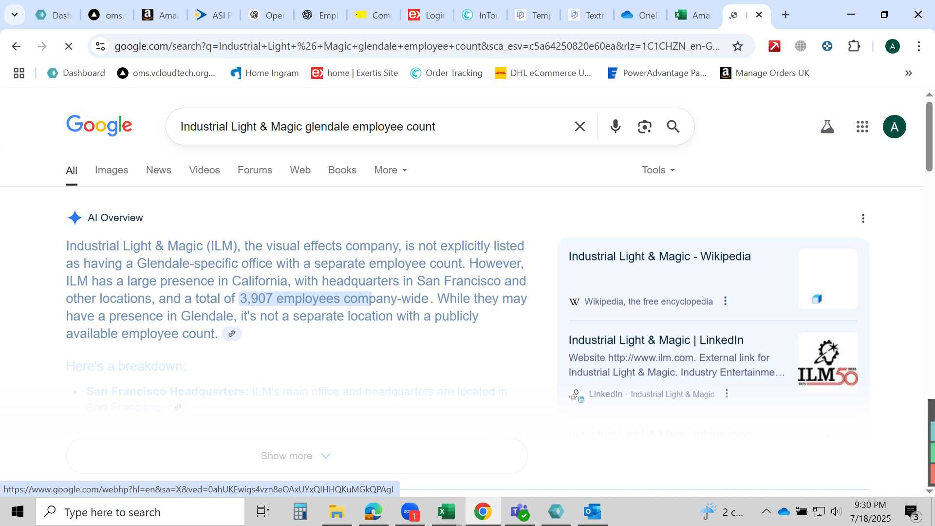Open DHL eCommerce bookmark
Screen dimensions: 935x526
(x=542, y=73)
